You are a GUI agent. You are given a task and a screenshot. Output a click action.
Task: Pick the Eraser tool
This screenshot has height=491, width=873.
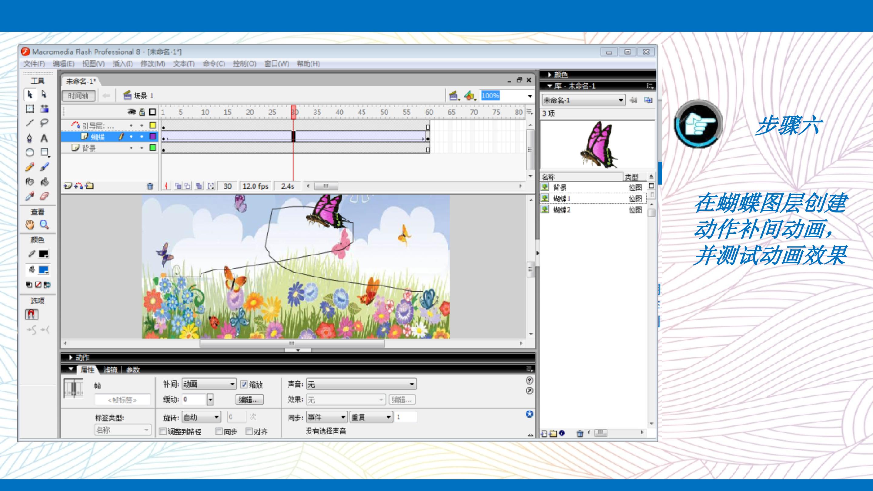[44, 196]
